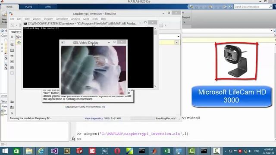
Task: Click the uiopen command line in Command Window
Action: click(x=132, y=134)
